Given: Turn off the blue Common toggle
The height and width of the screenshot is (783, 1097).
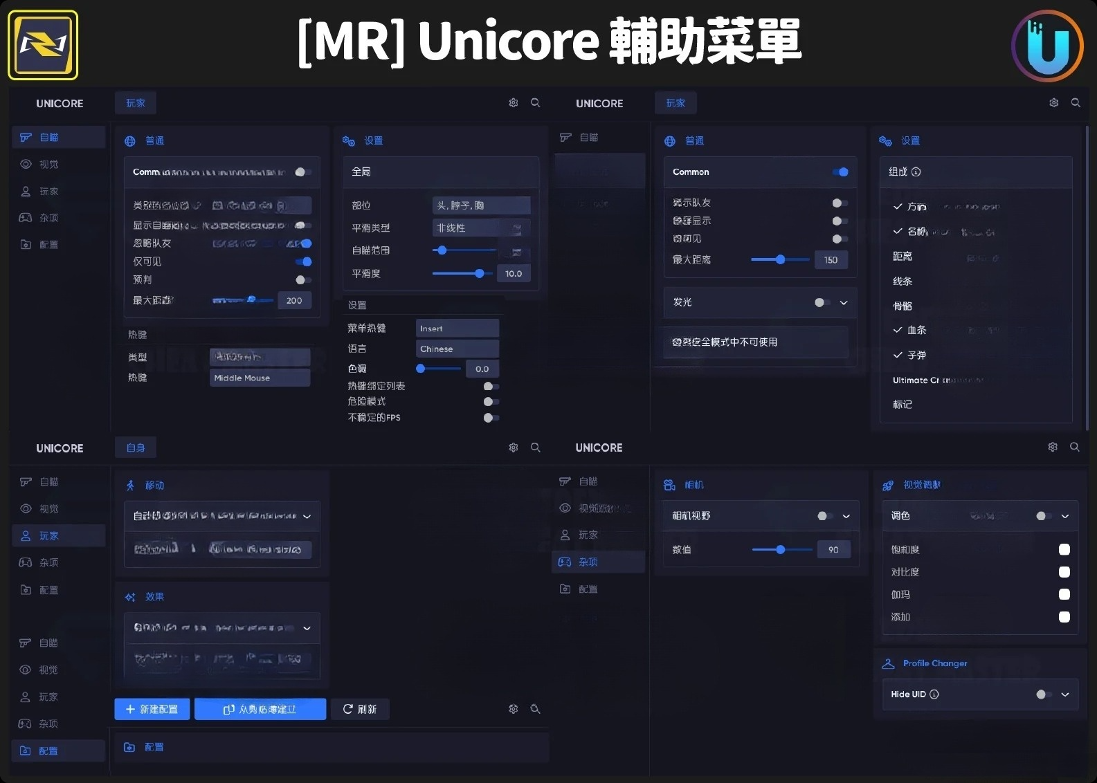Looking at the screenshot, I should (840, 172).
